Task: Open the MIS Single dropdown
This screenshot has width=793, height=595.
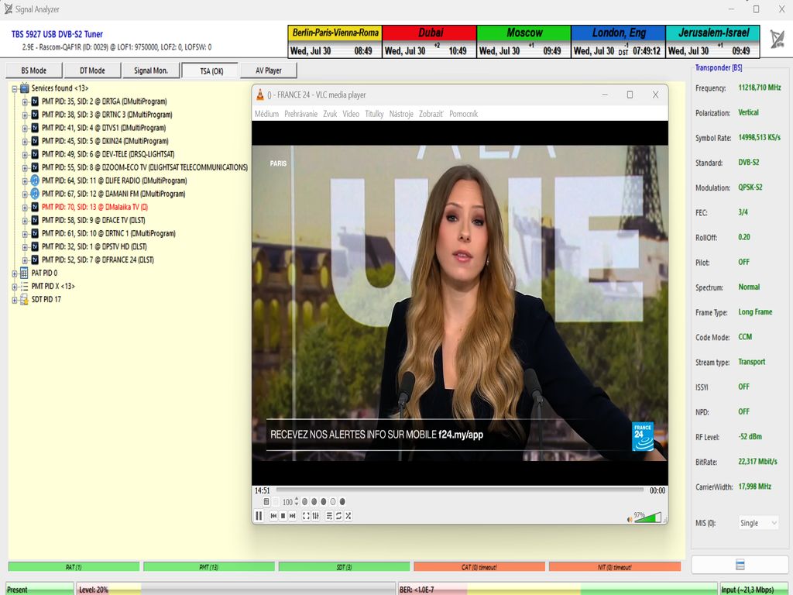Action: (x=757, y=523)
